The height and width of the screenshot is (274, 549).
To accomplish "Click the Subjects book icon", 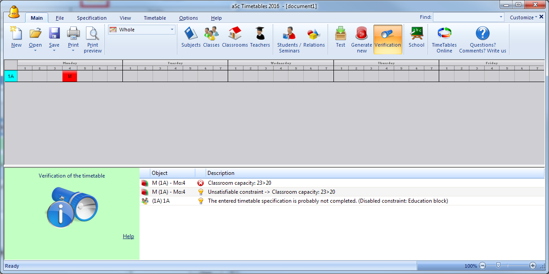I will pyautogui.click(x=191, y=34).
